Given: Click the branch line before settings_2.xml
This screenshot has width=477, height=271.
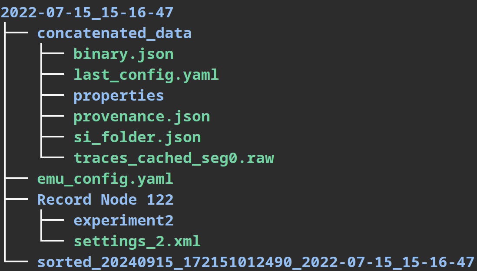Looking at the screenshot, I should [x=52, y=241].
